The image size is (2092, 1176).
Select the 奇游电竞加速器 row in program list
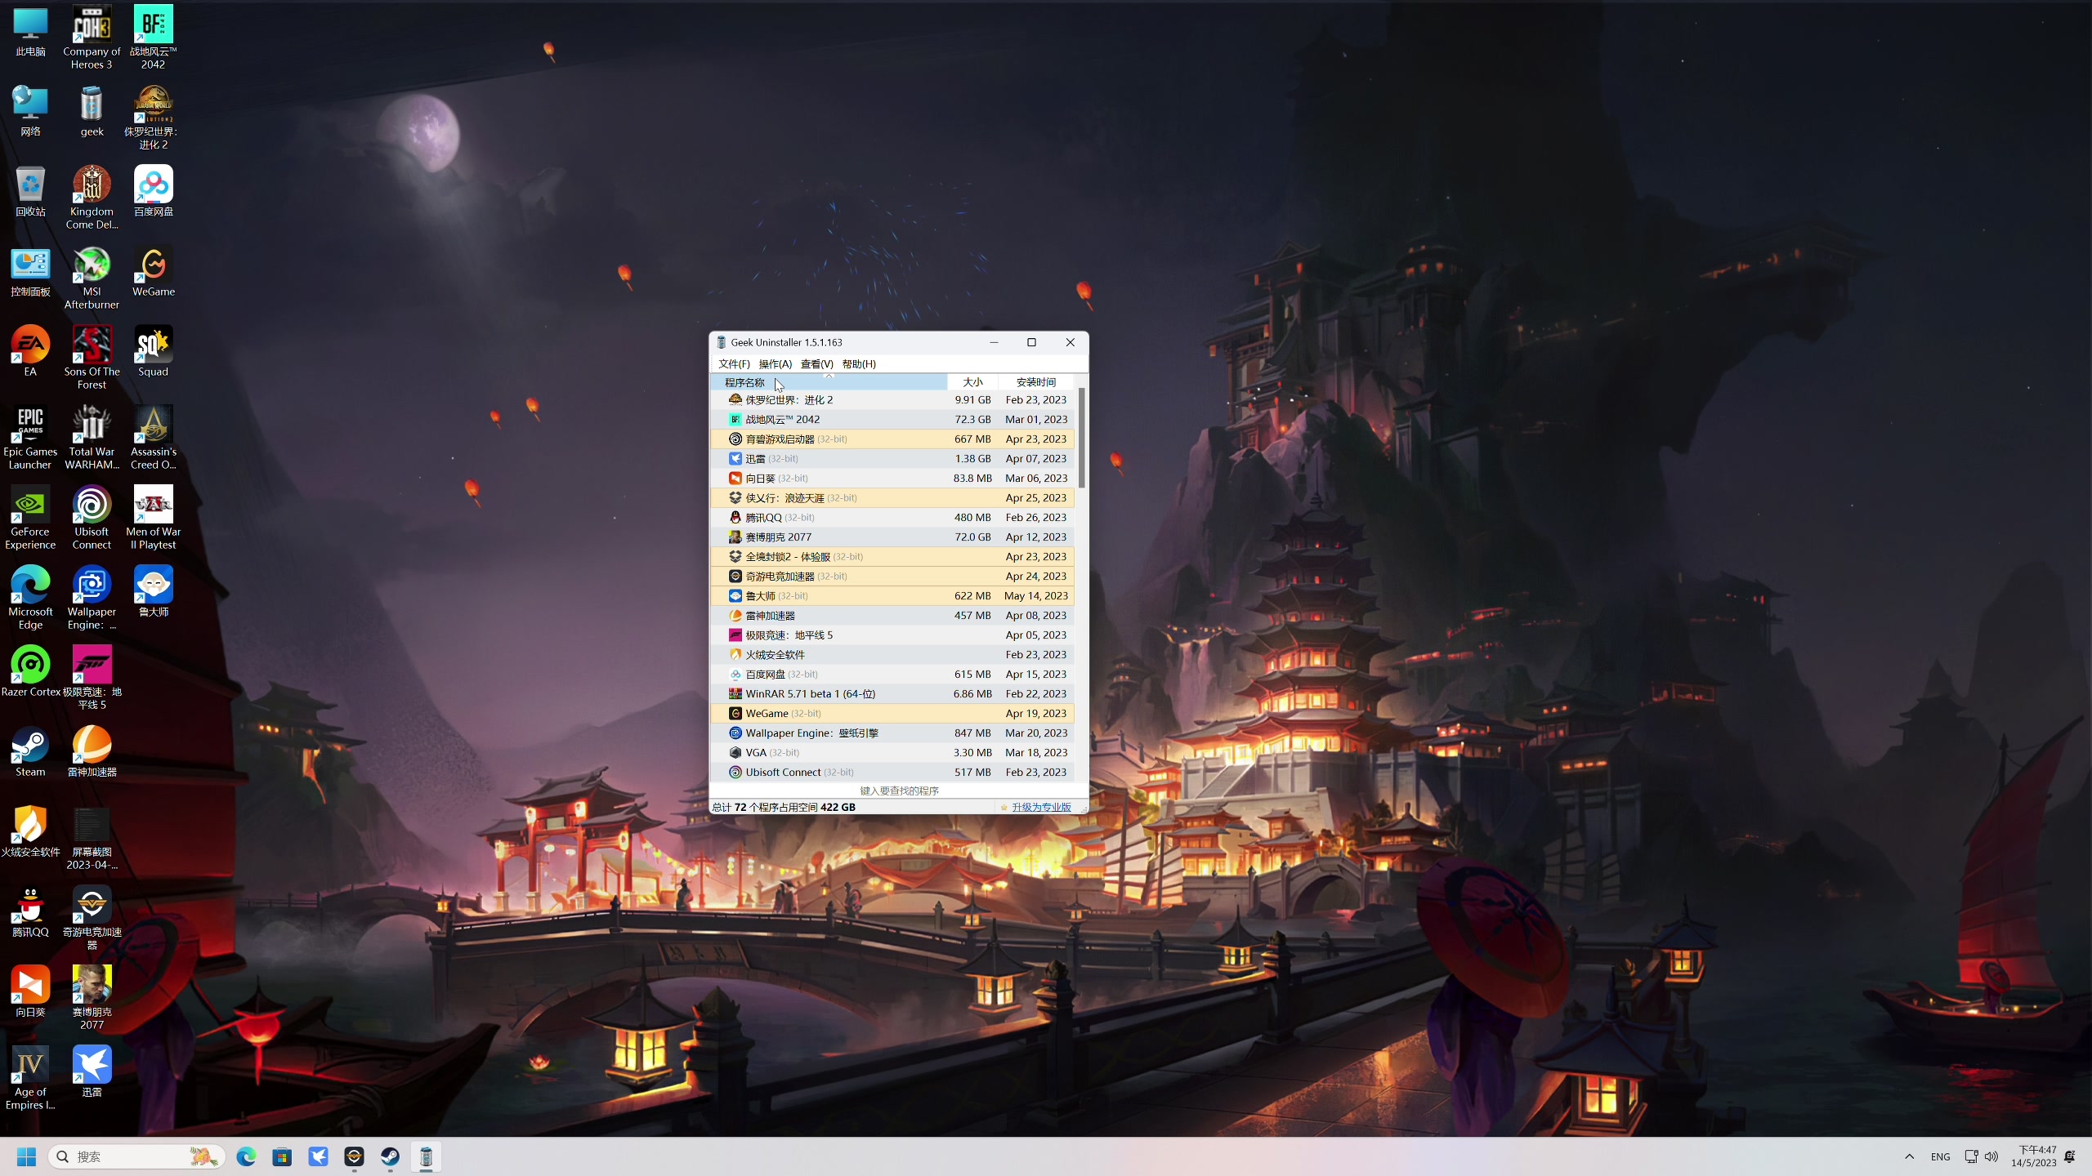pyautogui.click(x=892, y=577)
